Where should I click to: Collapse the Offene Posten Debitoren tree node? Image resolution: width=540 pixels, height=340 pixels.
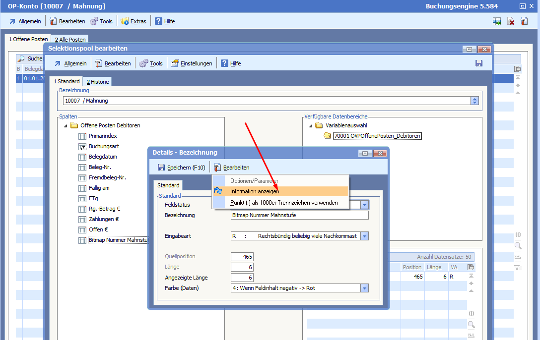[x=66, y=126]
